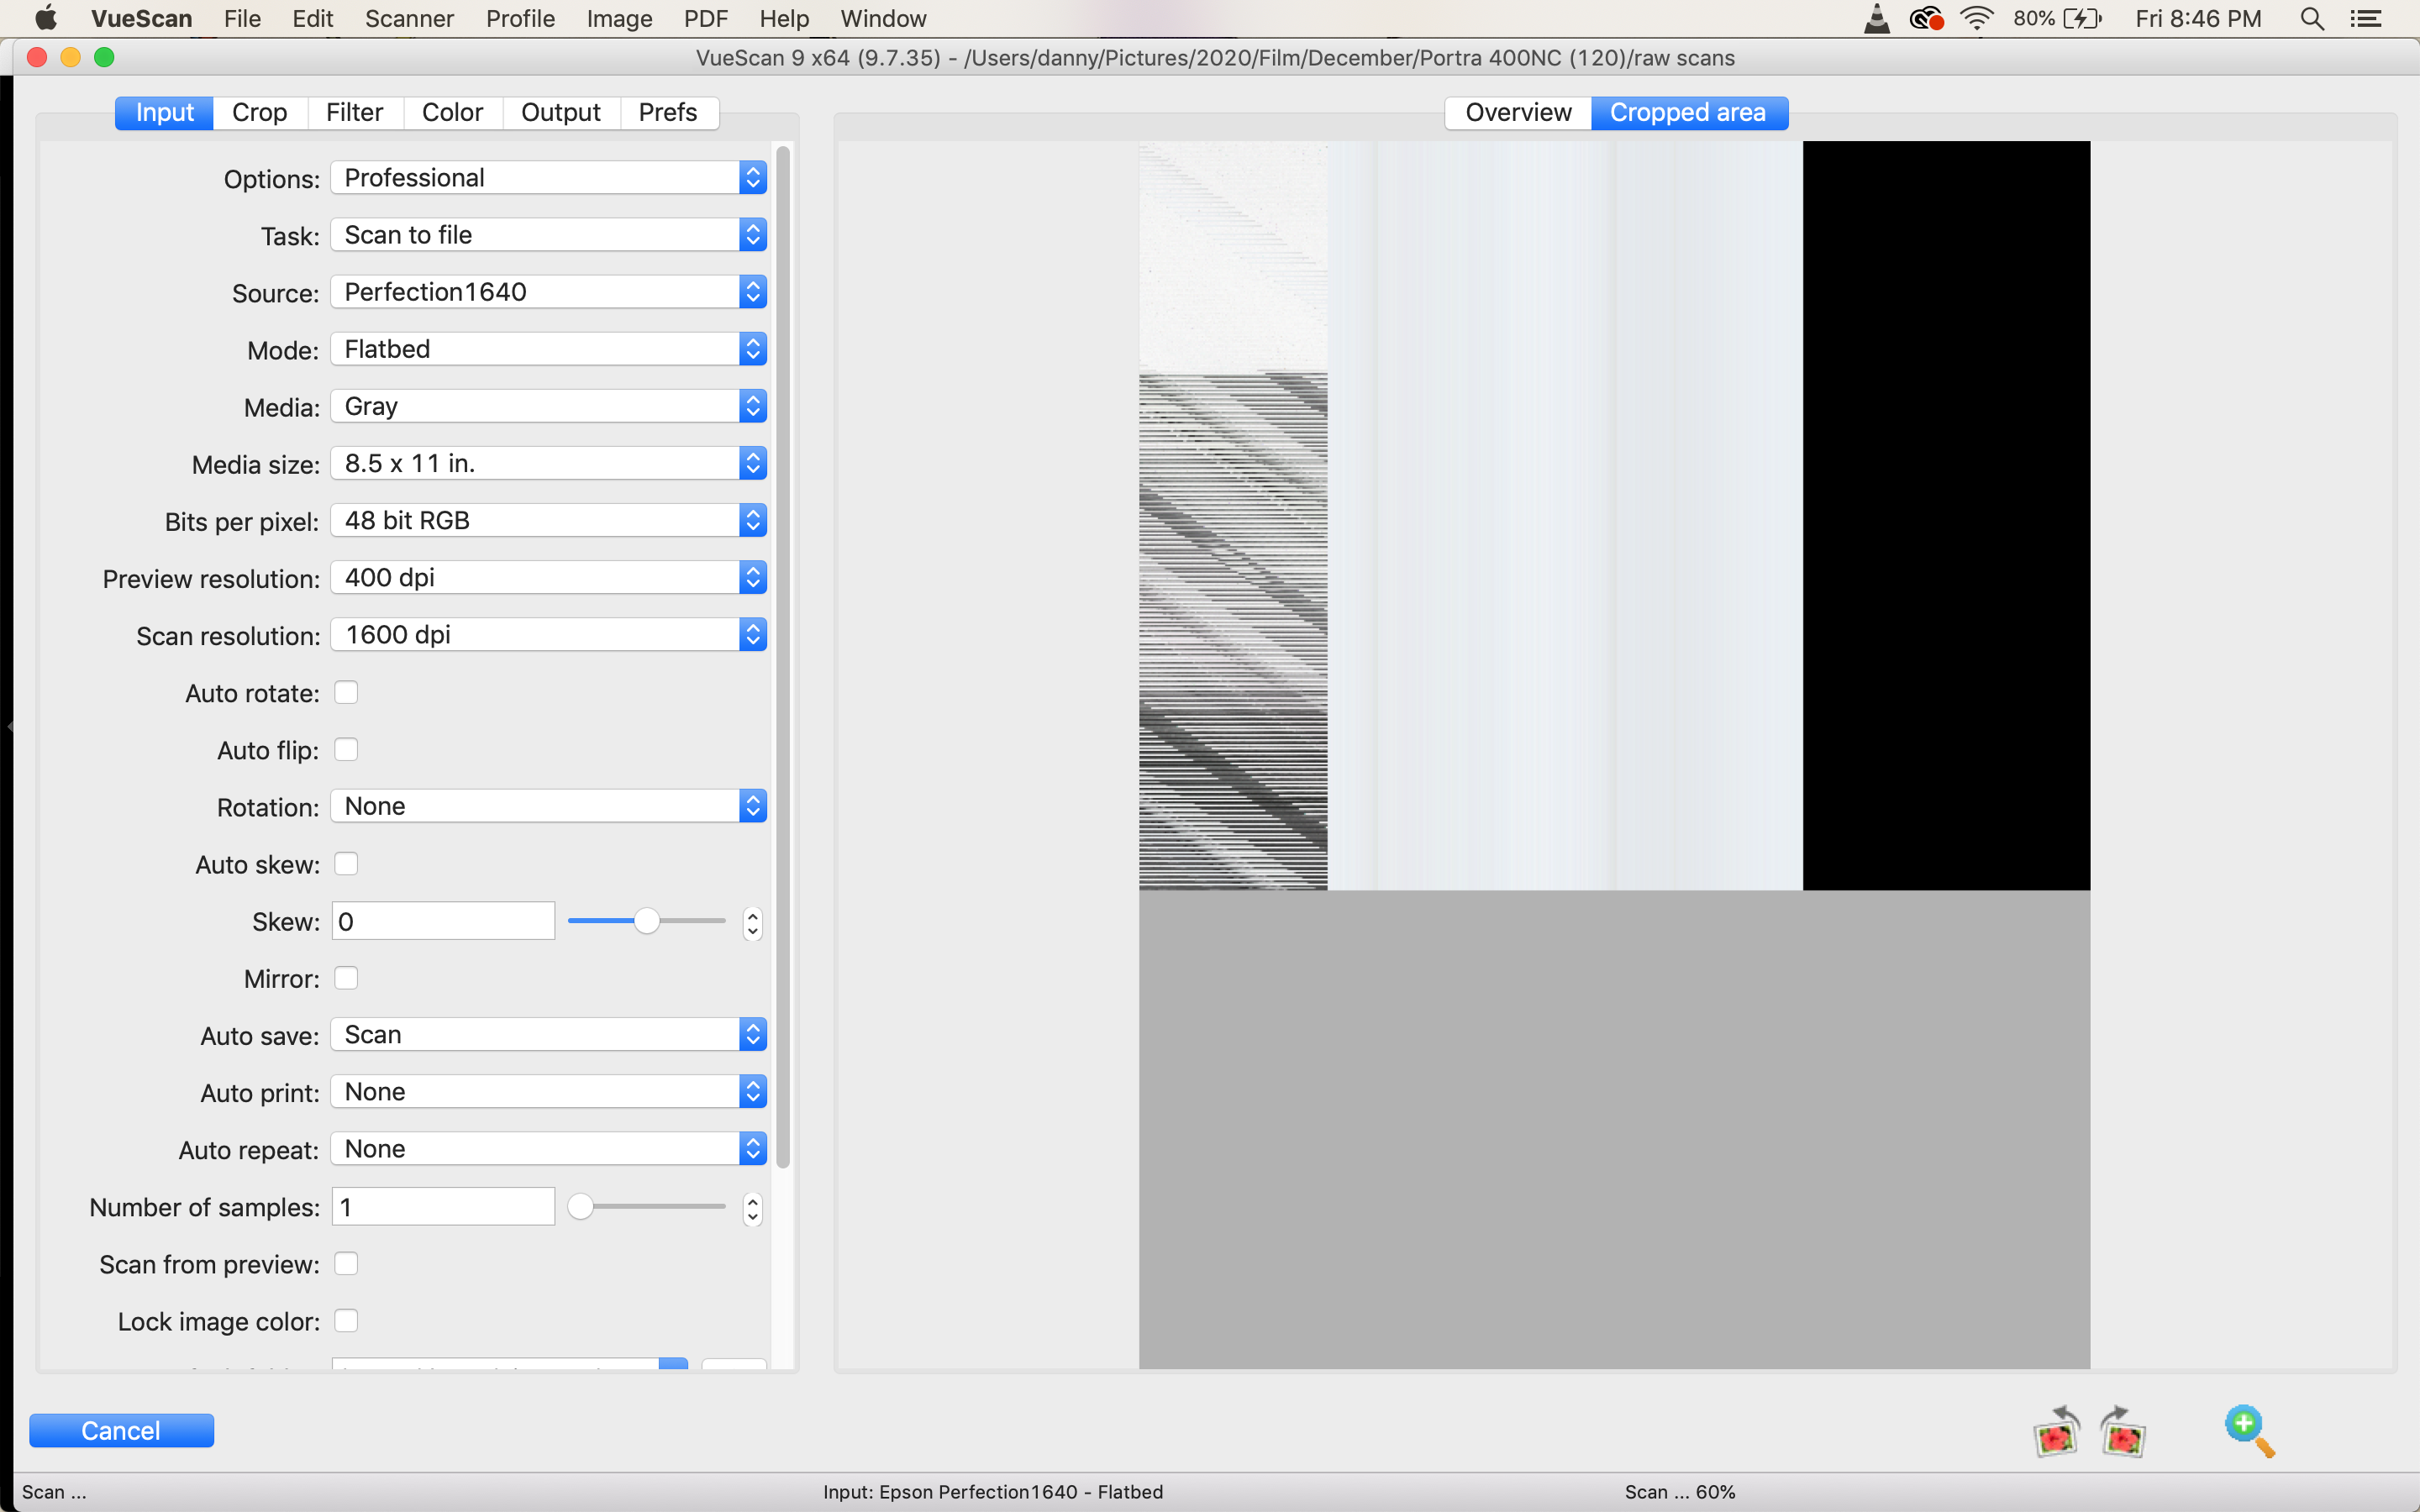Toggle the Auto rotate checkbox
The image size is (2420, 1512).
click(346, 692)
